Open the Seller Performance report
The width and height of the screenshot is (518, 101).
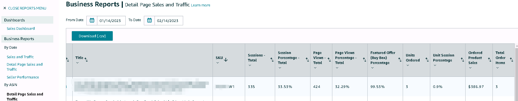[23, 77]
